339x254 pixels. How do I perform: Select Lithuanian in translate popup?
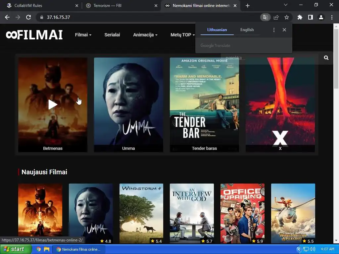point(217,30)
